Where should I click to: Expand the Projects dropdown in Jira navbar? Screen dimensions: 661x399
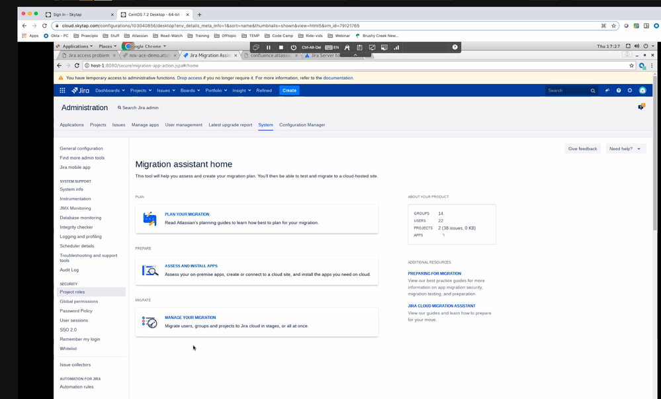point(141,90)
